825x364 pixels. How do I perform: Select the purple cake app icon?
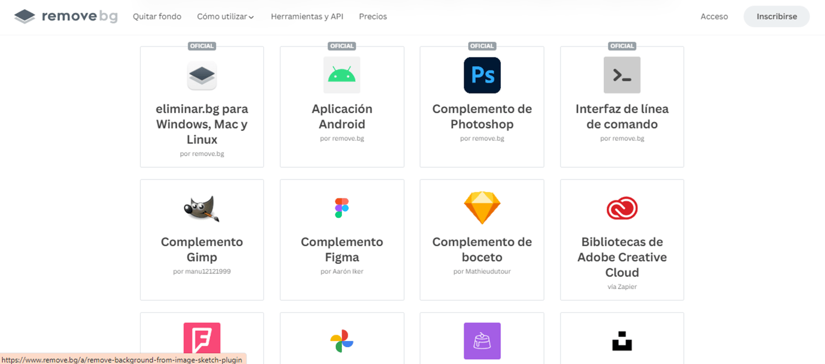[x=482, y=341]
